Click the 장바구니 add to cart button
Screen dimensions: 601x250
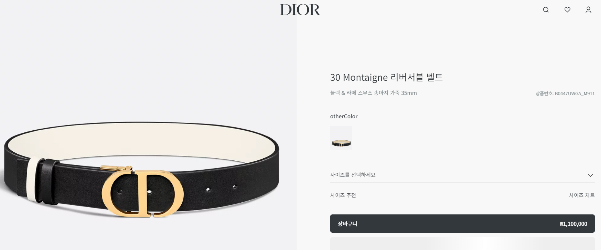coord(462,224)
